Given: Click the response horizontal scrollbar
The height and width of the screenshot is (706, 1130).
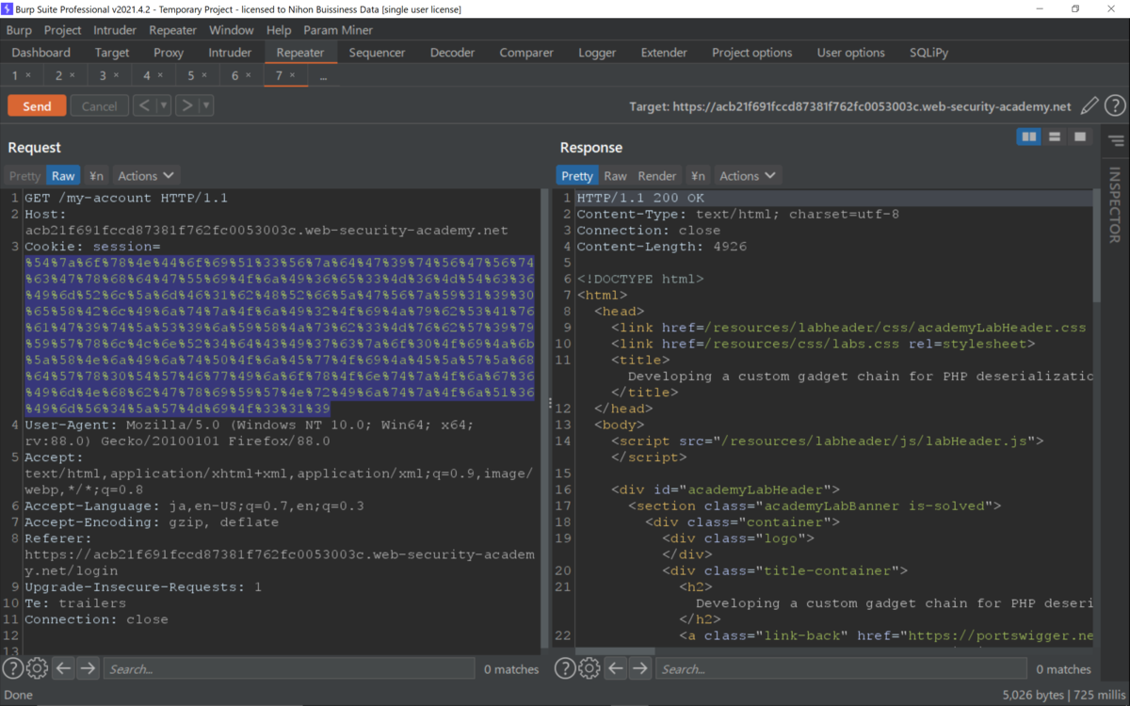Looking at the screenshot, I should coord(614,650).
